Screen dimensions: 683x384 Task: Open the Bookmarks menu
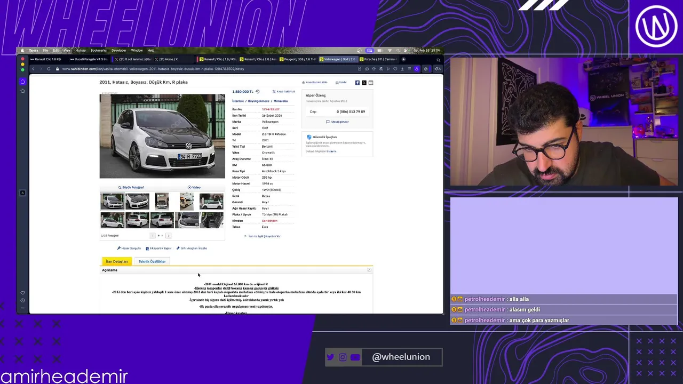98,50
